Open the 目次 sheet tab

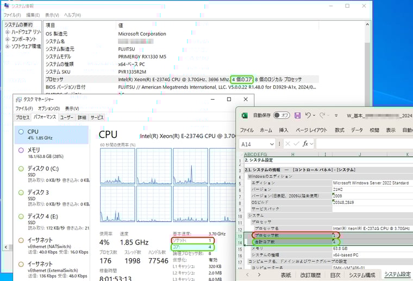point(336,275)
